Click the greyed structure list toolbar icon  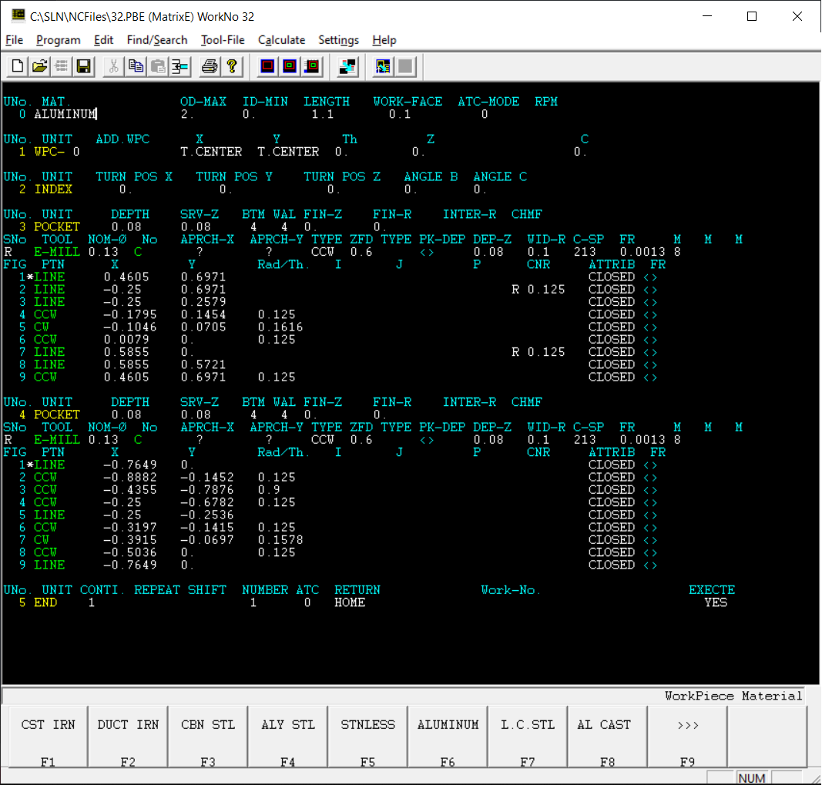[62, 66]
